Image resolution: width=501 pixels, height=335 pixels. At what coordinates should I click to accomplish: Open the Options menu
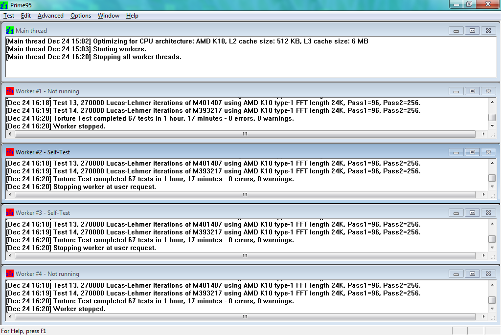[81, 16]
